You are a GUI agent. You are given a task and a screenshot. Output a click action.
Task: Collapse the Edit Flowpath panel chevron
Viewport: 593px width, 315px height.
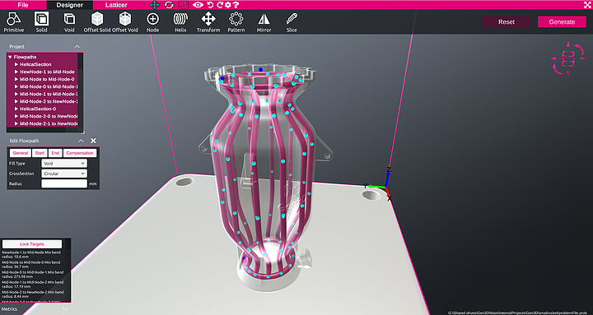click(x=81, y=141)
